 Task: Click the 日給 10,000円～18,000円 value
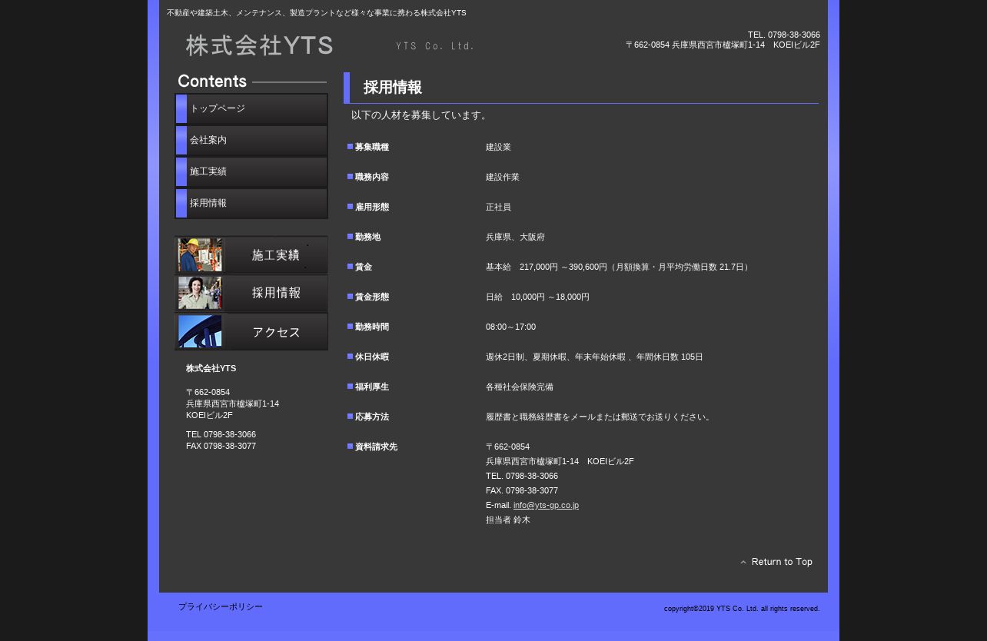pyautogui.click(x=537, y=297)
